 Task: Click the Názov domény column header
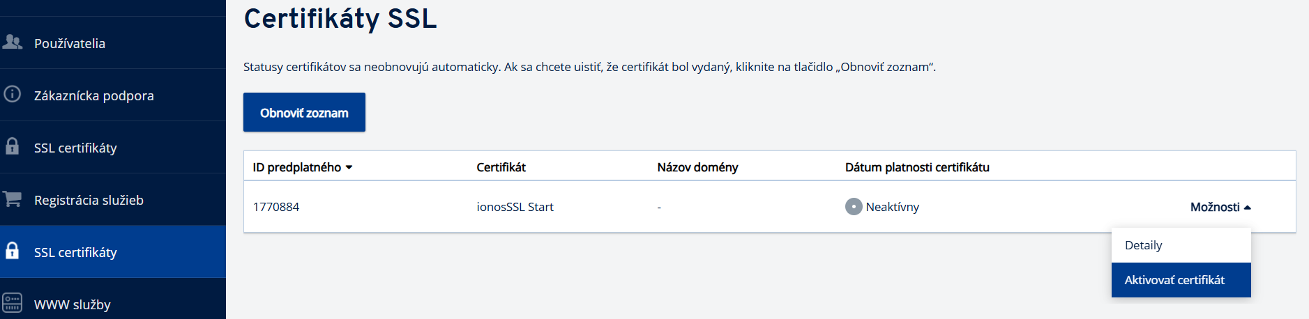click(697, 167)
